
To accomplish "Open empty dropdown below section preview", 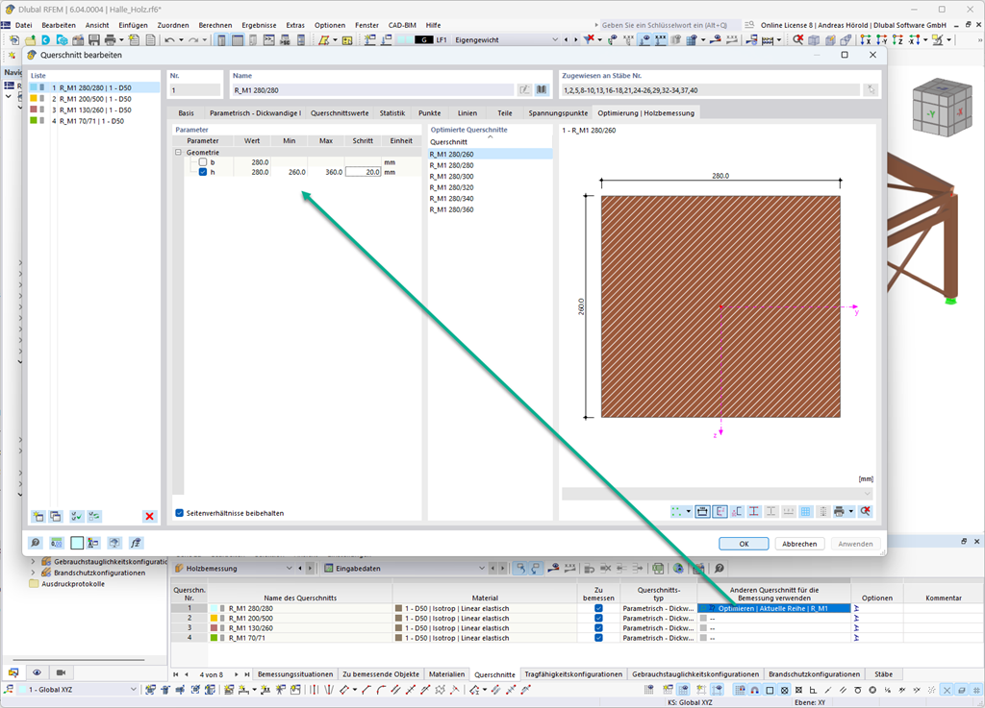I will click(x=718, y=494).
